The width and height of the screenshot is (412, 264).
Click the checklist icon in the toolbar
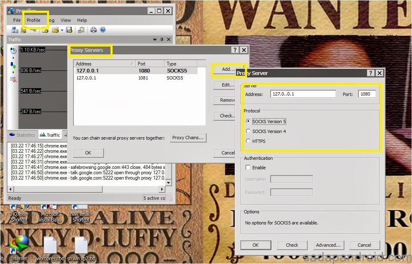tap(81, 30)
